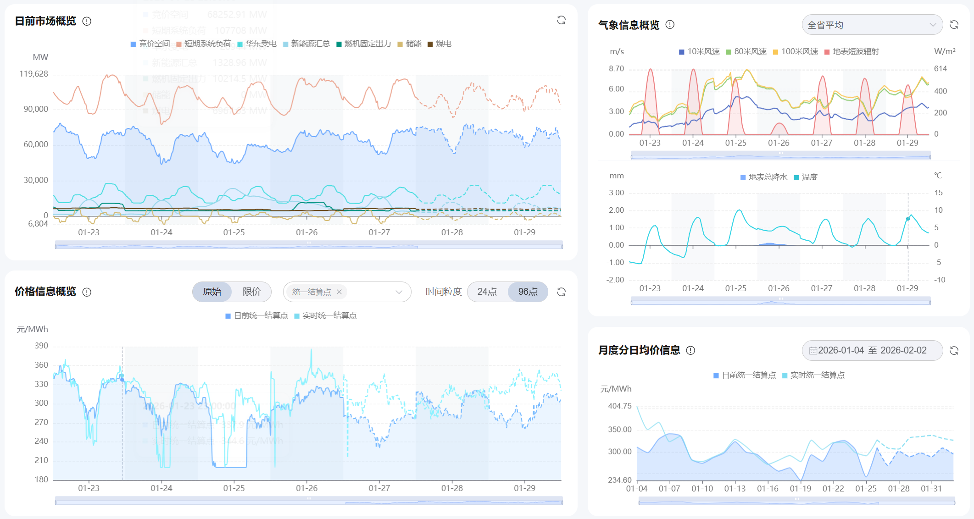Click the 日前市场概览 chart zoom slider
Screen dimensions: 974x519
point(308,245)
